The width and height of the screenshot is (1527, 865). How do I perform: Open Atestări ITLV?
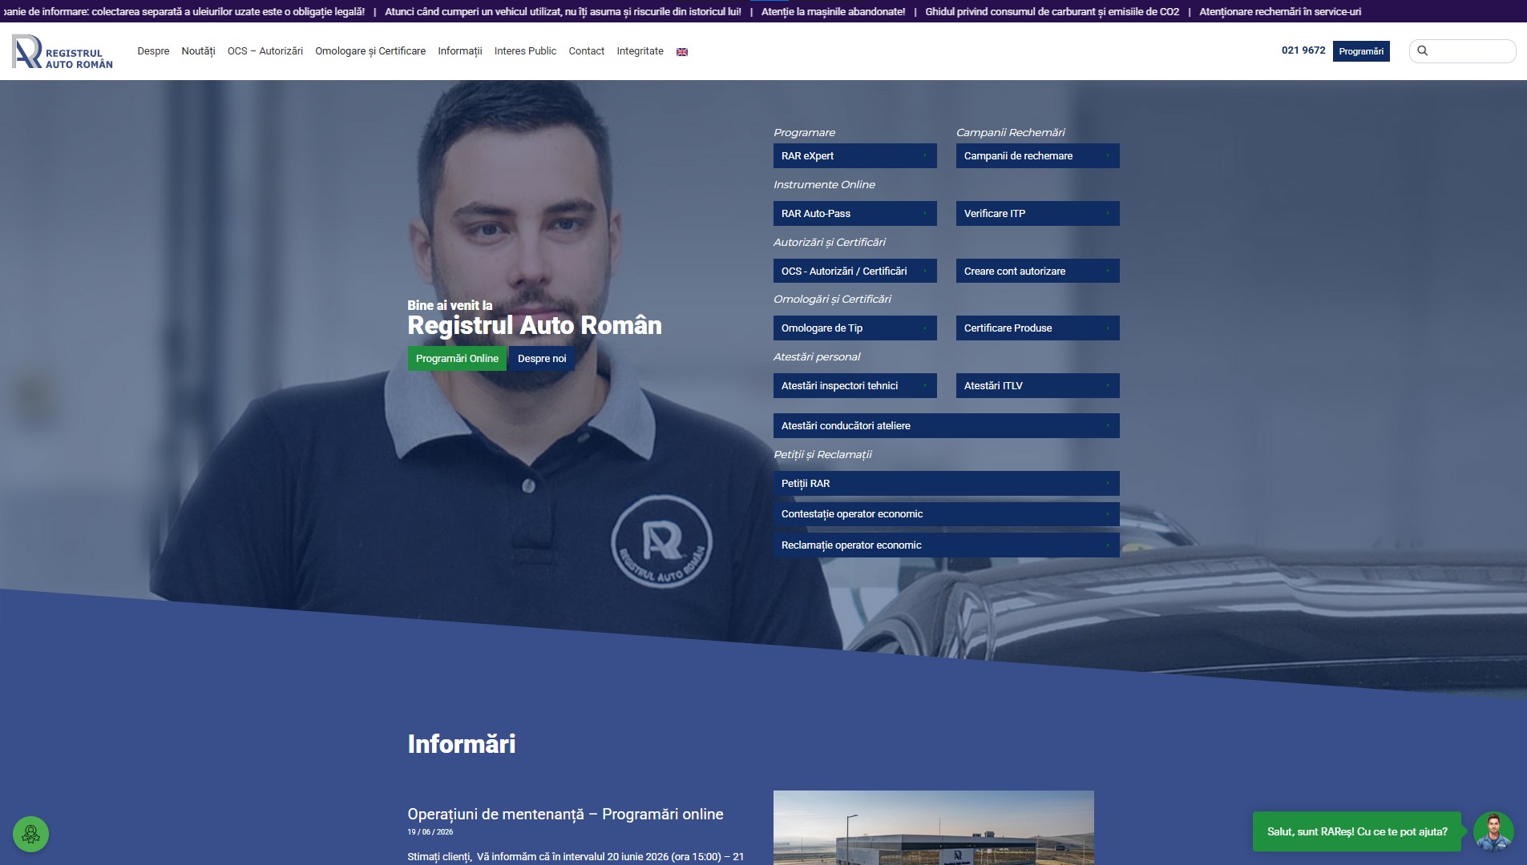point(1037,386)
